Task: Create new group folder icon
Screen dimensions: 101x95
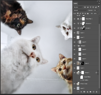Action: point(90,92)
